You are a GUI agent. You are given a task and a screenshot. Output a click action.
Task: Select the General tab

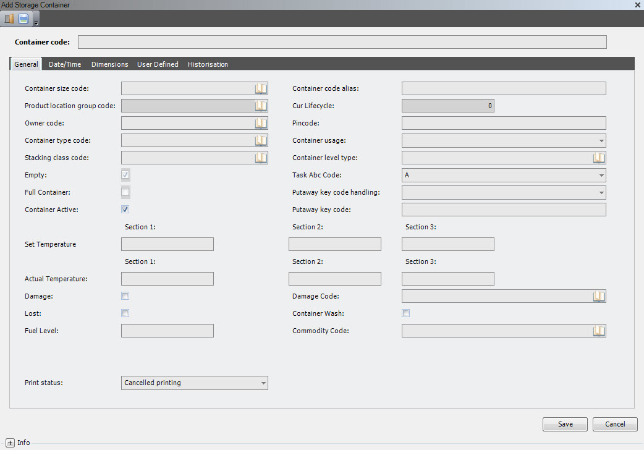coord(26,64)
